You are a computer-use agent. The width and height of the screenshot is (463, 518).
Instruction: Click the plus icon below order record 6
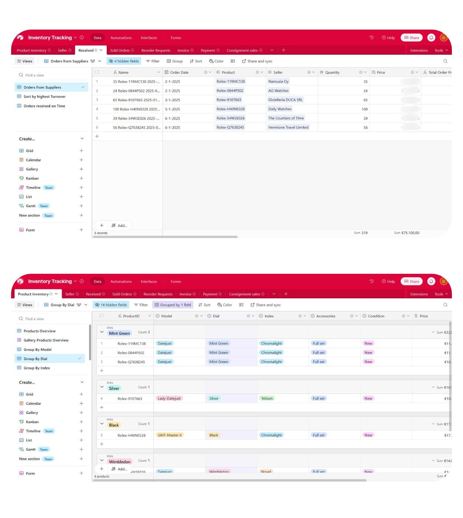coord(97,136)
